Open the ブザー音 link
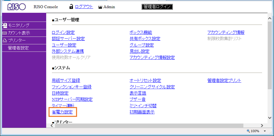The height and width of the screenshot is (136, 274). (138, 99)
